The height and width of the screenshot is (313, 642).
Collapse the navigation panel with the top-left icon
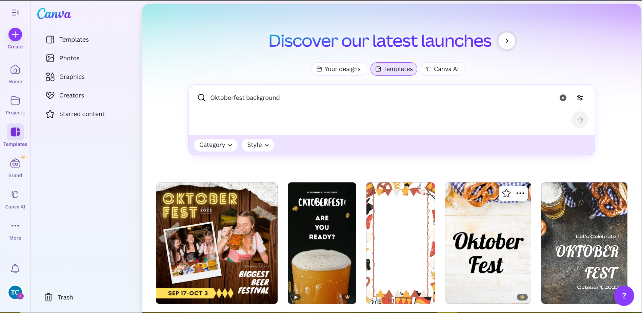pyautogui.click(x=15, y=13)
